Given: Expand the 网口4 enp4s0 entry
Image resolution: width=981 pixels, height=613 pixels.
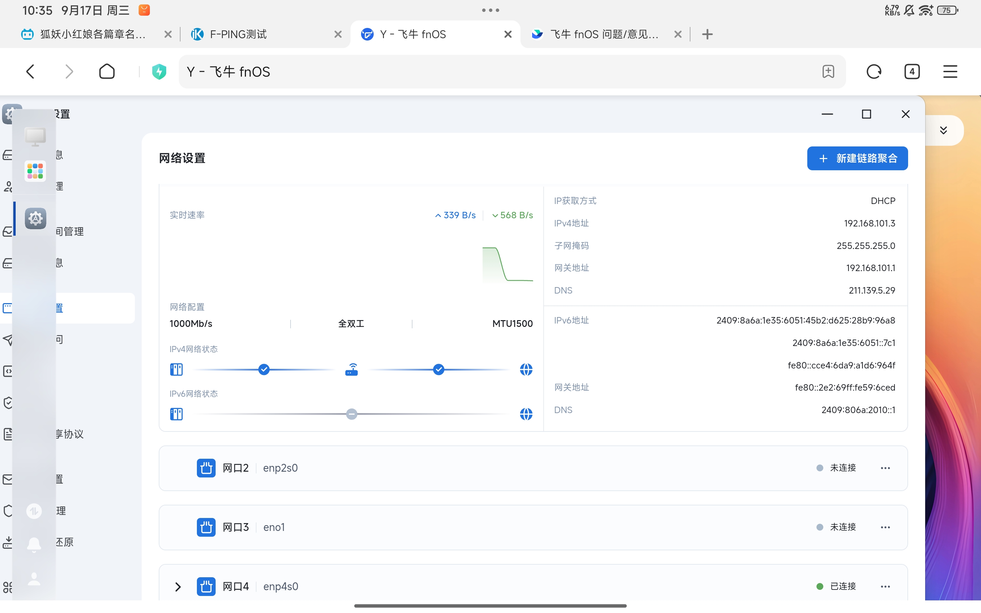Looking at the screenshot, I should (x=177, y=587).
